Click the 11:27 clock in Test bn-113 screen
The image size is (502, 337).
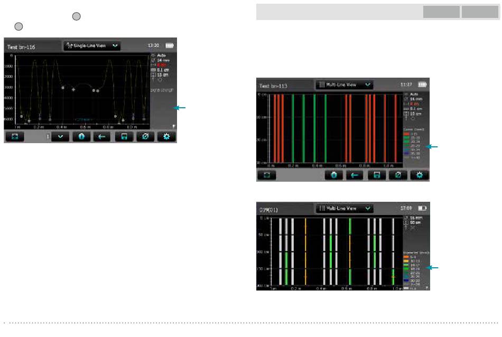click(x=406, y=85)
